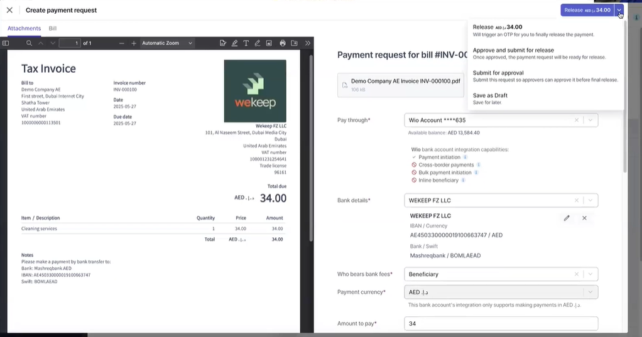642x337 pixels.
Task: Select the PDF text annotation tool
Action: [x=246, y=43]
